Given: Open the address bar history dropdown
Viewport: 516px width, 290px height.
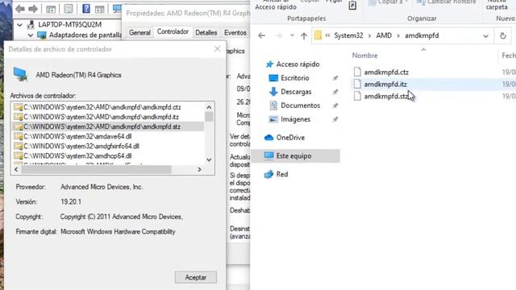Looking at the screenshot, I should pos(485,35).
